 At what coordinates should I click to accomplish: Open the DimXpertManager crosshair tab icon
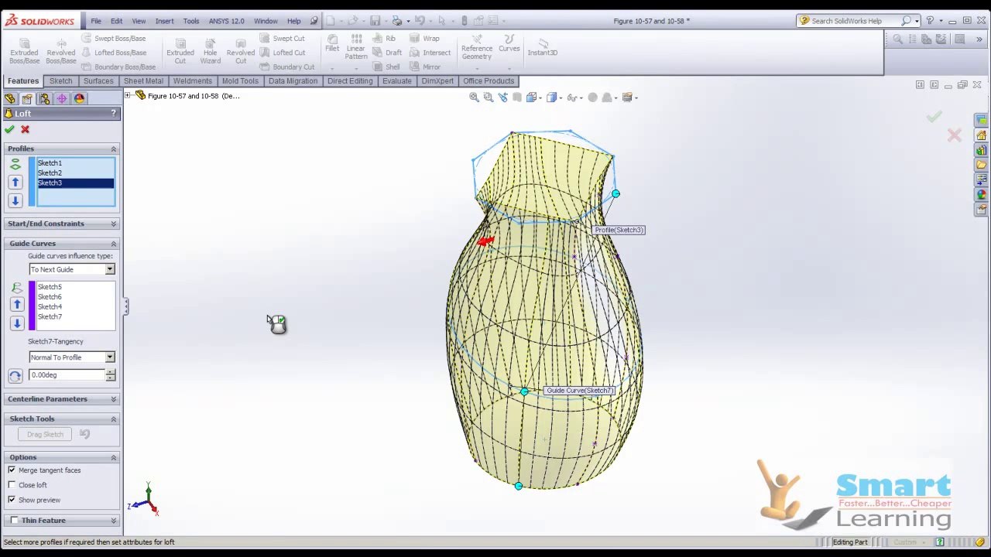61,98
